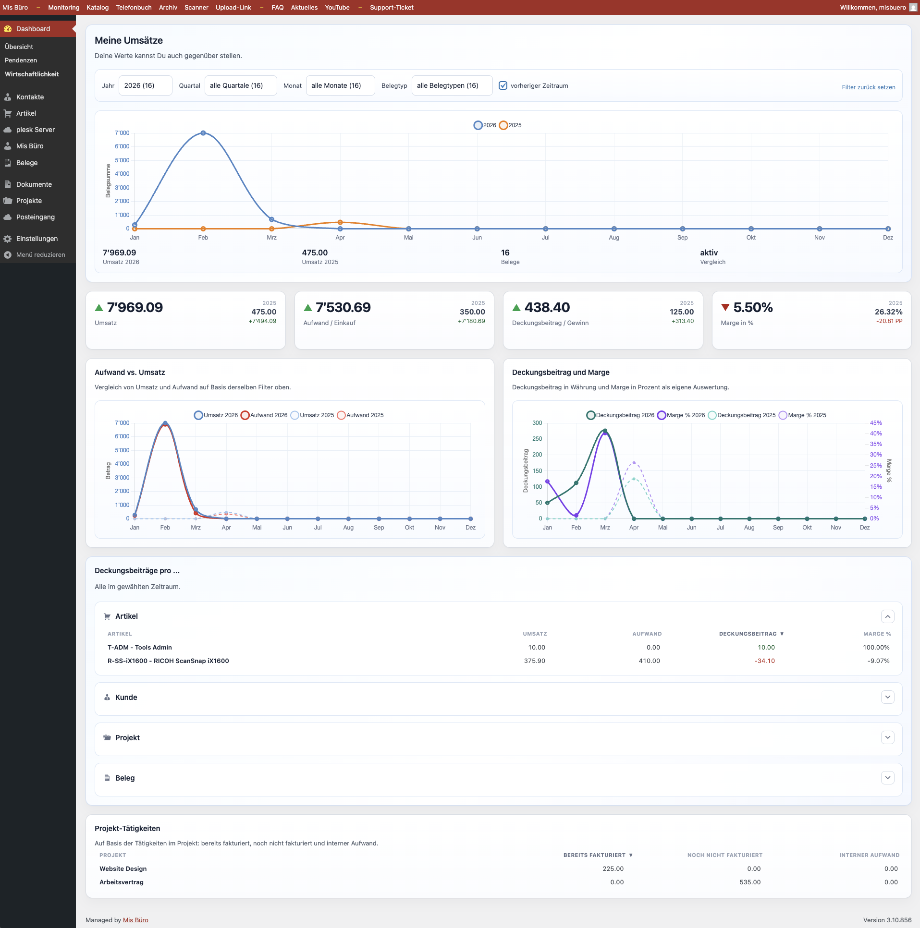Select Wirtschaftlichkeit in the sidebar submenu
The width and height of the screenshot is (920, 928).
coord(32,74)
